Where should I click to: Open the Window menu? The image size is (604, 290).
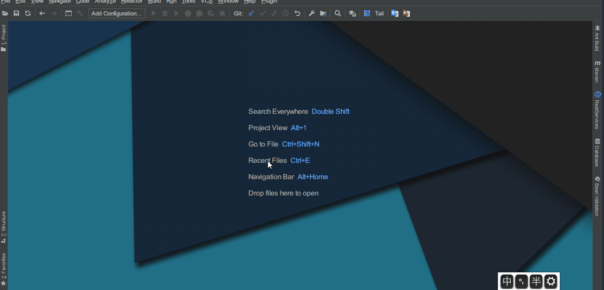[228, 2]
